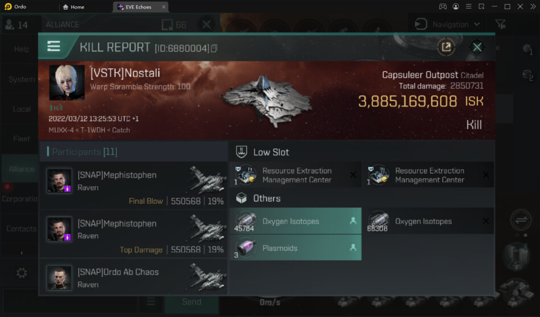The image size is (540, 317).
Task: Expand the Navigation dropdown
Action: coord(447,24)
